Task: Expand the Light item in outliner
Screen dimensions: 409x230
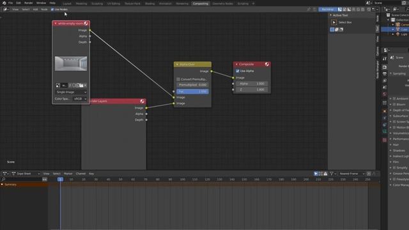Action: pos(393,34)
